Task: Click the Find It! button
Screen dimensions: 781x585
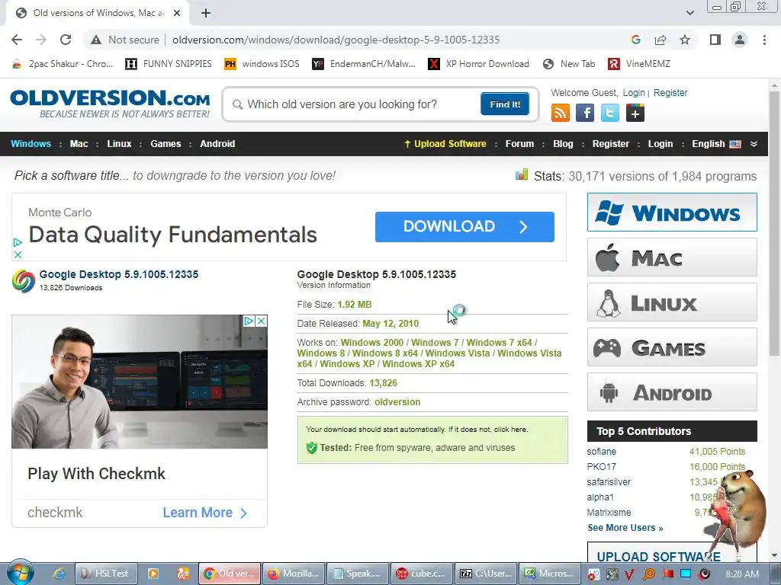Action: point(505,104)
